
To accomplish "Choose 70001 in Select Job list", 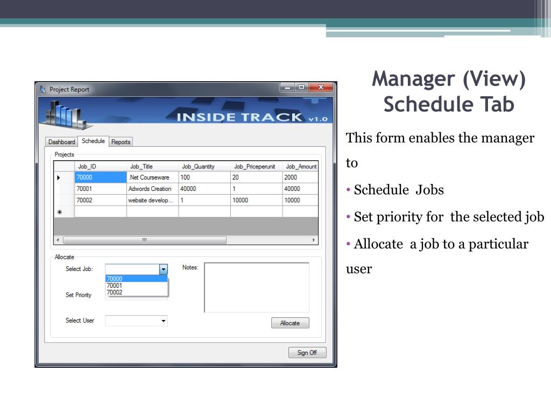I will [136, 285].
